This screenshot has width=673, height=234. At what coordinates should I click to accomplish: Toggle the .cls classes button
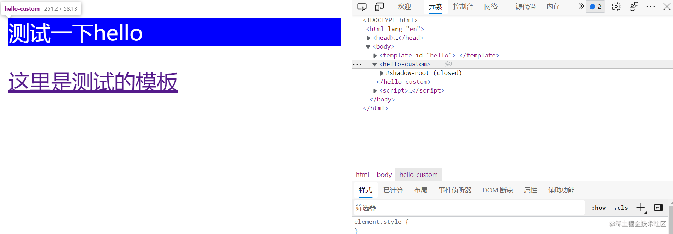tap(621, 208)
